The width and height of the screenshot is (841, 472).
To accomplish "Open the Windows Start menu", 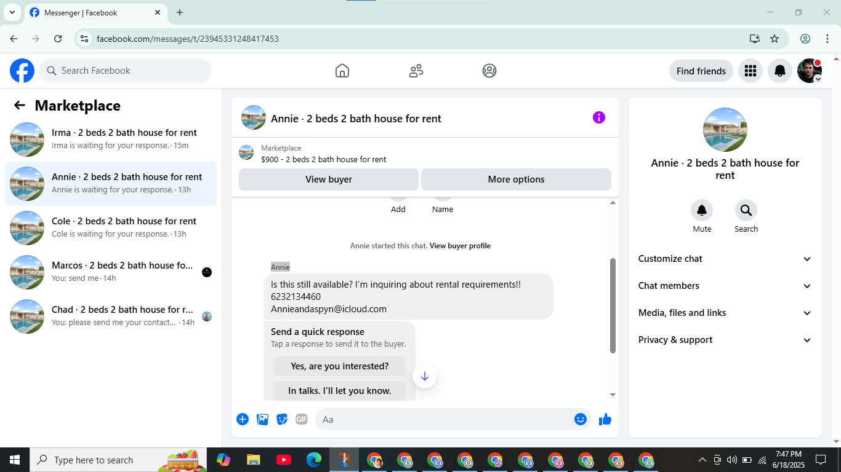I will 15,460.
